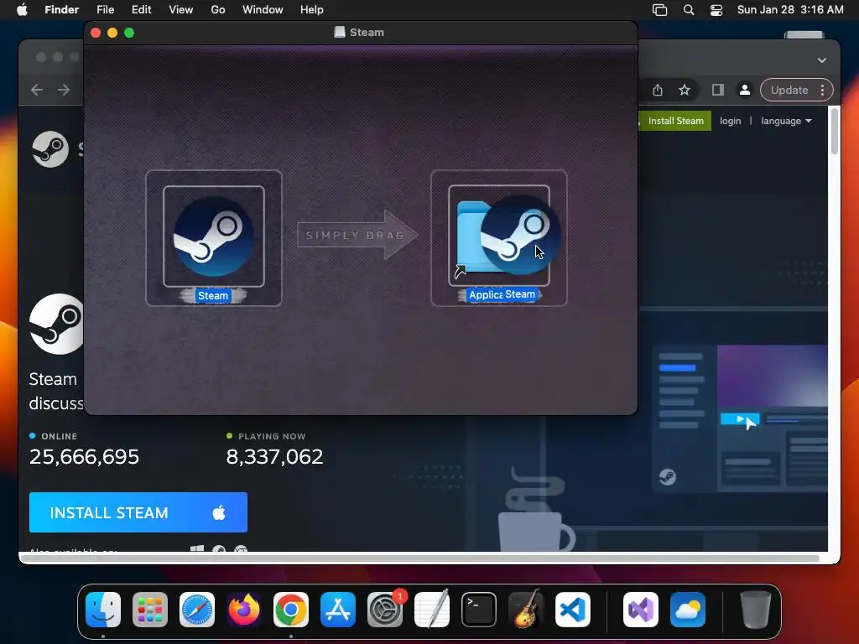Screen dimensions: 859x644
Task: Click the 8,337,062 playing now count
Action: [274, 456]
